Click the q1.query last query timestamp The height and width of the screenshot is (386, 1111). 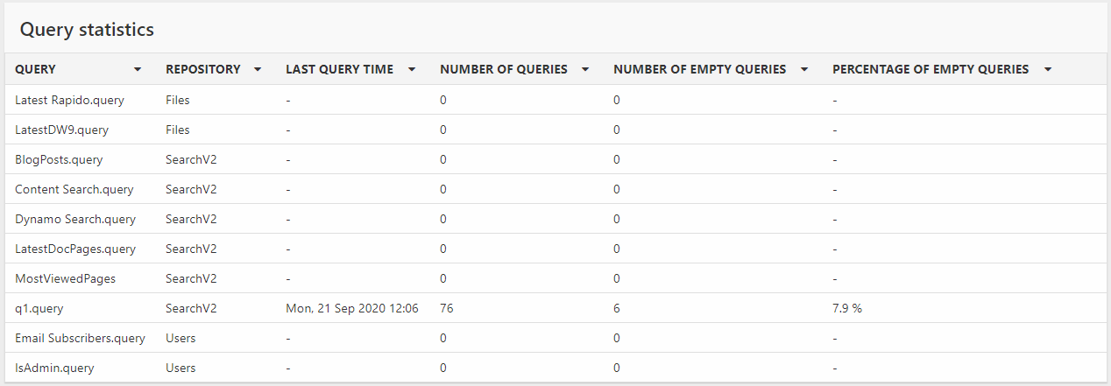click(x=351, y=308)
